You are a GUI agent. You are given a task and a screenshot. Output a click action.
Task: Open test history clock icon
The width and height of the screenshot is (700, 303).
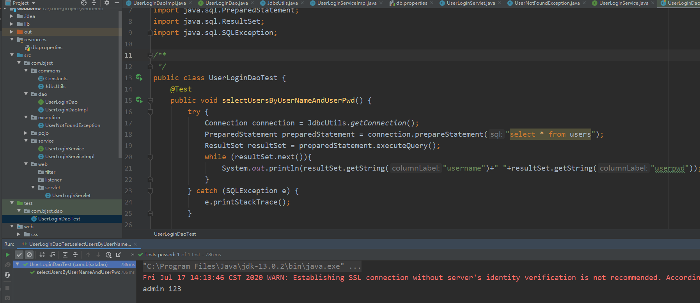click(108, 255)
